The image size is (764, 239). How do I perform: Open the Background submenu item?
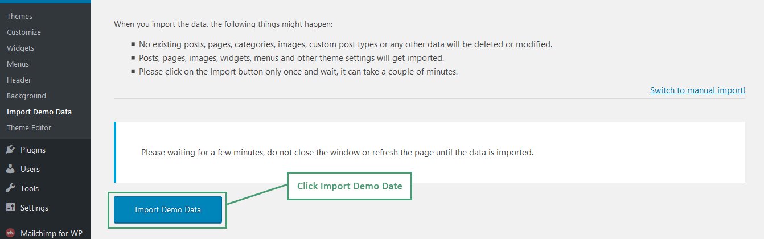pyautogui.click(x=26, y=96)
